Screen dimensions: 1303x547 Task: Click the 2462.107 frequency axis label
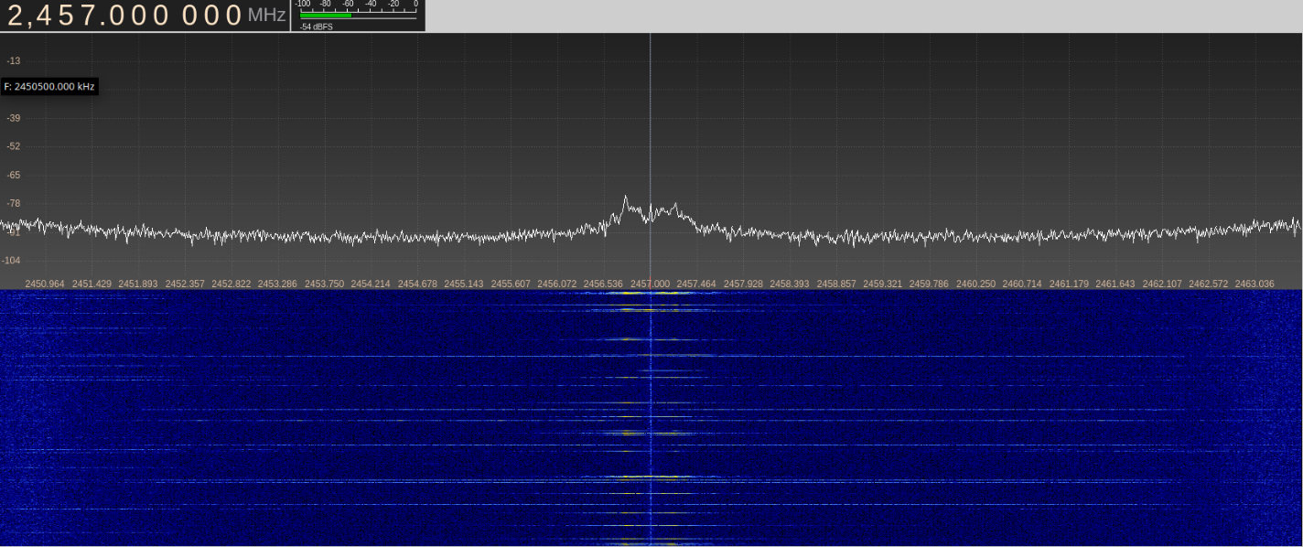(1162, 284)
